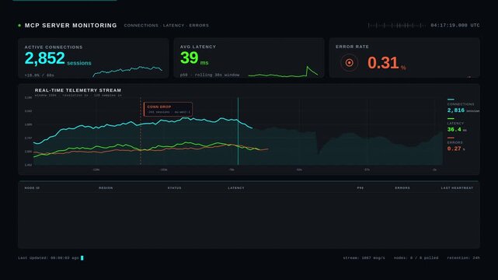Screen dimensions: 498x280
Task: Sort table by P99 column
Action: pyautogui.click(x=360, y=188)
